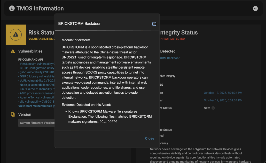Select the AMD processors vulnerability link
The height and width of the screenshot is (163, 266).
point(36,93)
